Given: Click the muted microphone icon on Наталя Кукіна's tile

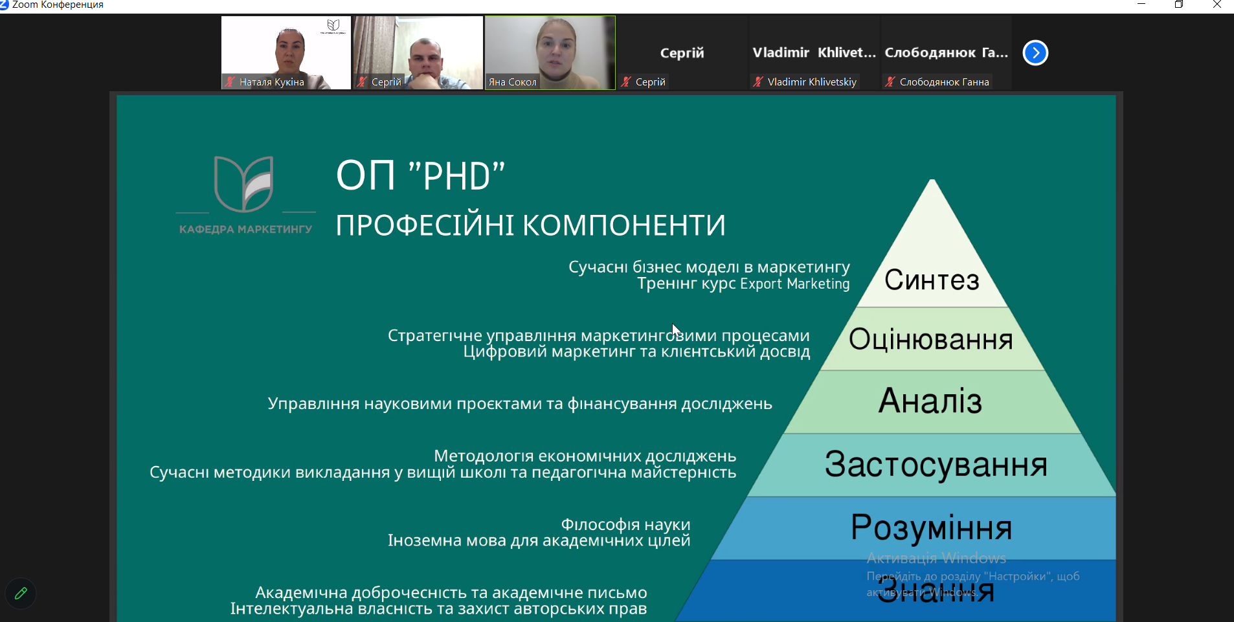Looking at the screenshot, I should (230, 82).
